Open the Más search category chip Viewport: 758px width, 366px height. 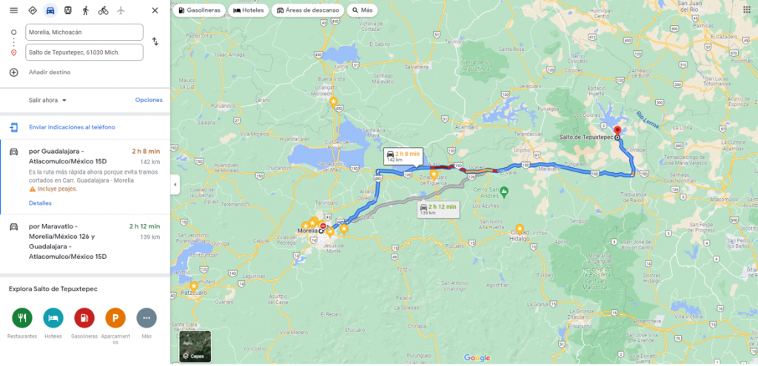coord(362,10)
